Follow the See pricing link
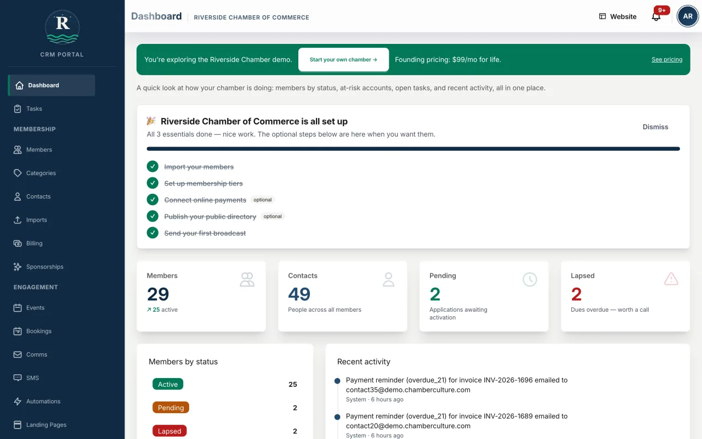702x439 pixels. point(667,59)
